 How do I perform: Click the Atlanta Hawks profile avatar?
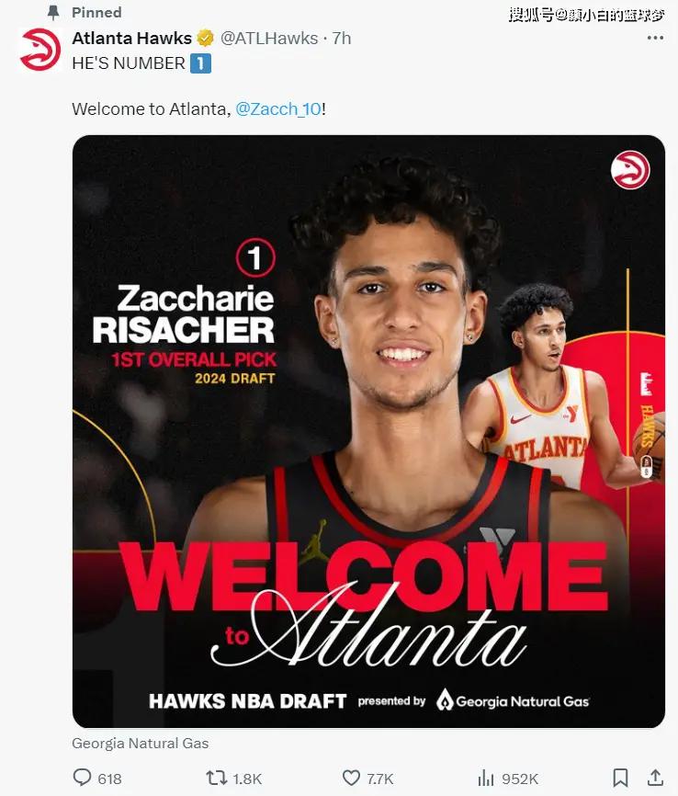(x=40, y=50)
